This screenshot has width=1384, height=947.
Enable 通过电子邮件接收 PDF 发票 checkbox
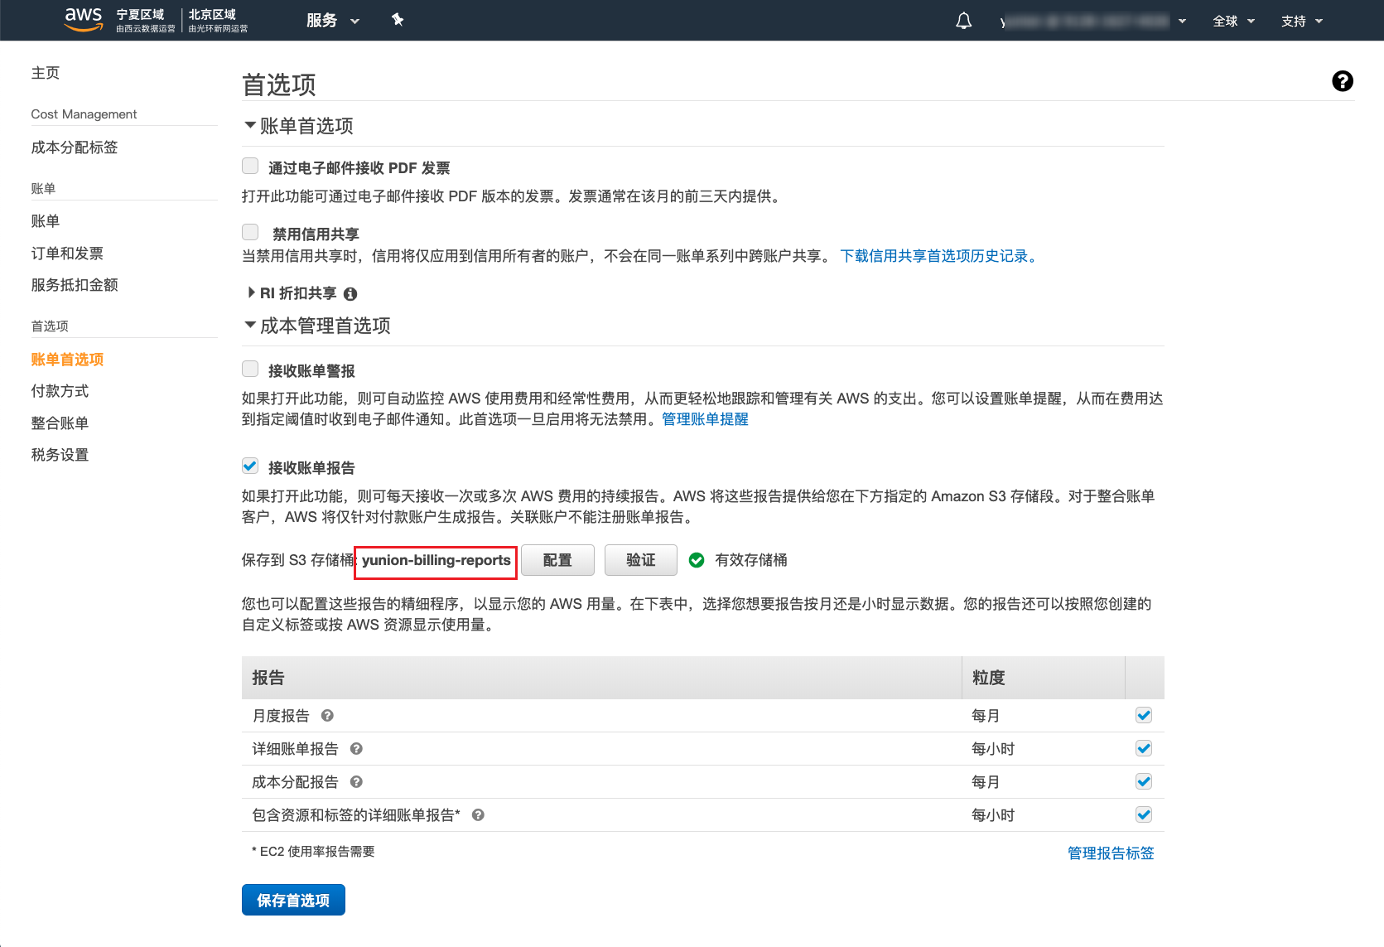(250, 167)
